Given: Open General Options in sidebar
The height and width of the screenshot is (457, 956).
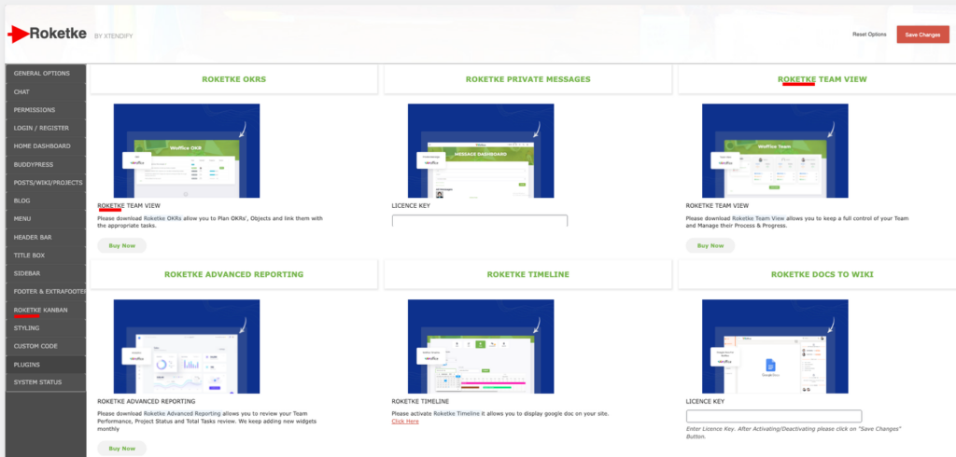Looking at the screenshot, I should click(42, 74).
